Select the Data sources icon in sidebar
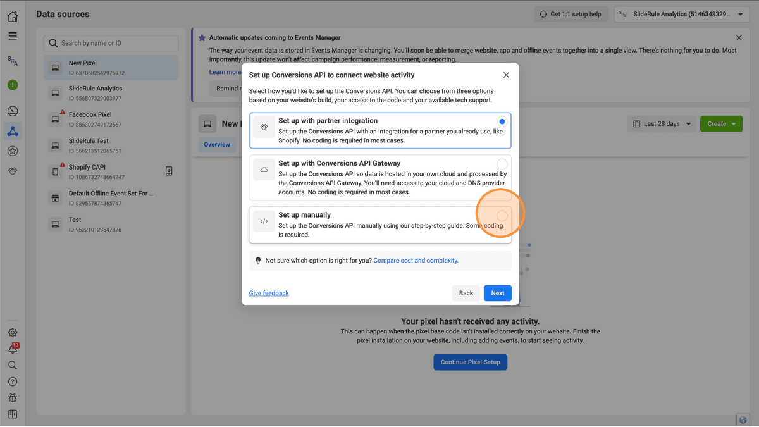 13,132
